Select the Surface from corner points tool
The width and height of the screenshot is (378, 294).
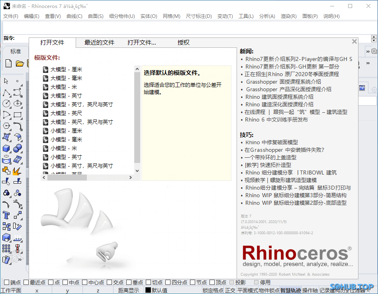6,137
